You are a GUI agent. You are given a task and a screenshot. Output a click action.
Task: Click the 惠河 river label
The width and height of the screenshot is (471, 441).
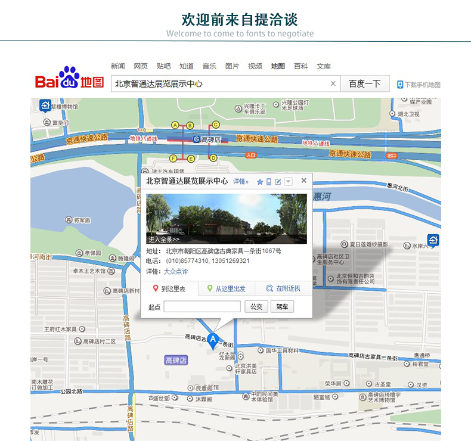[322, 197]
